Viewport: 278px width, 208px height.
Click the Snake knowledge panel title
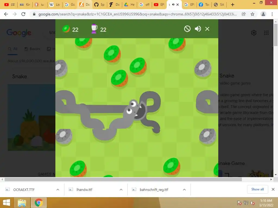click(227, 76)
